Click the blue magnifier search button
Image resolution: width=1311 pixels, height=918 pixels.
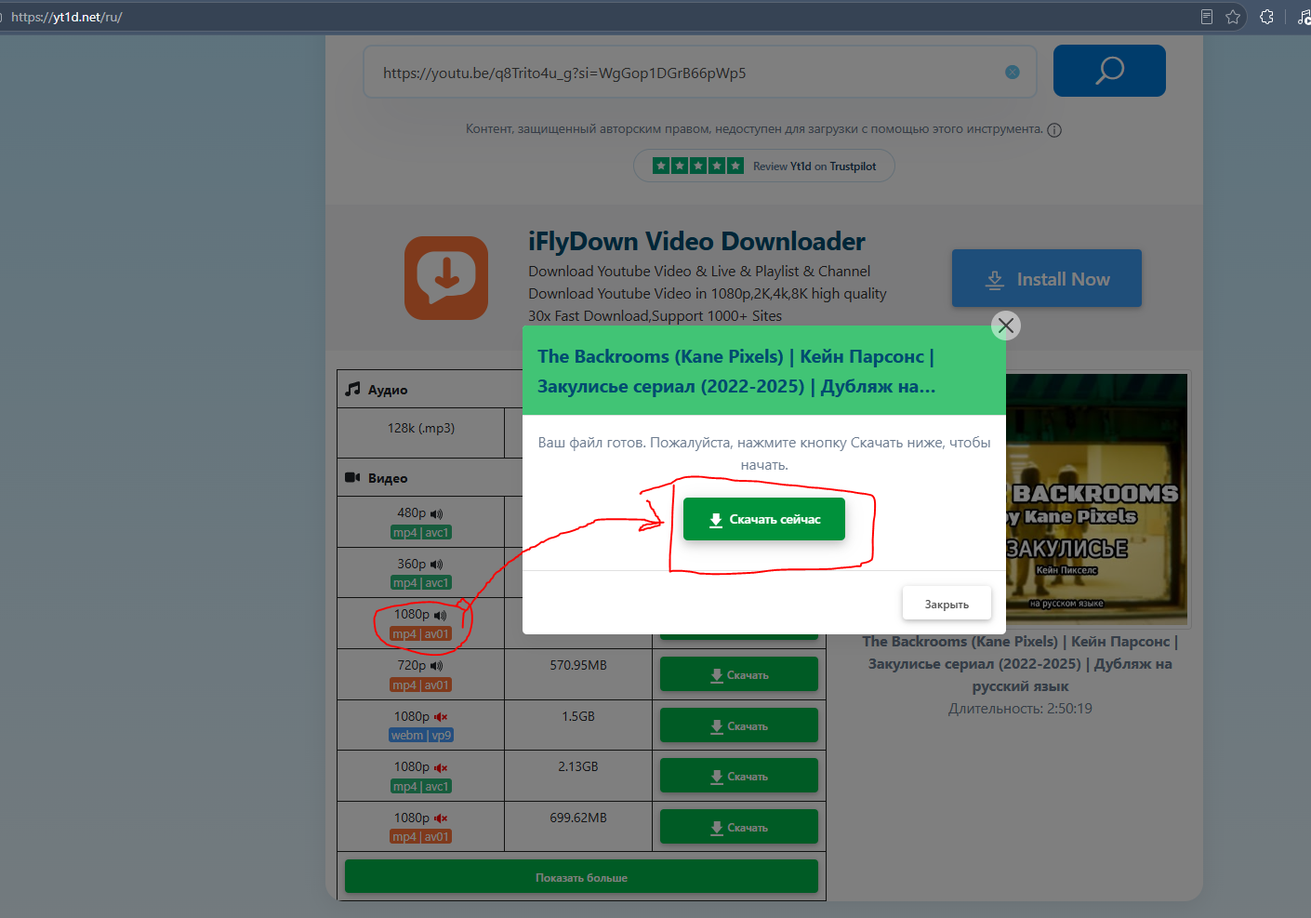click(1109, 71)
